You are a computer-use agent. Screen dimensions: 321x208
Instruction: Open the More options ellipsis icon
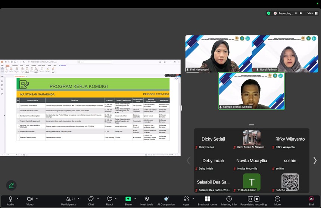(277, 199)
